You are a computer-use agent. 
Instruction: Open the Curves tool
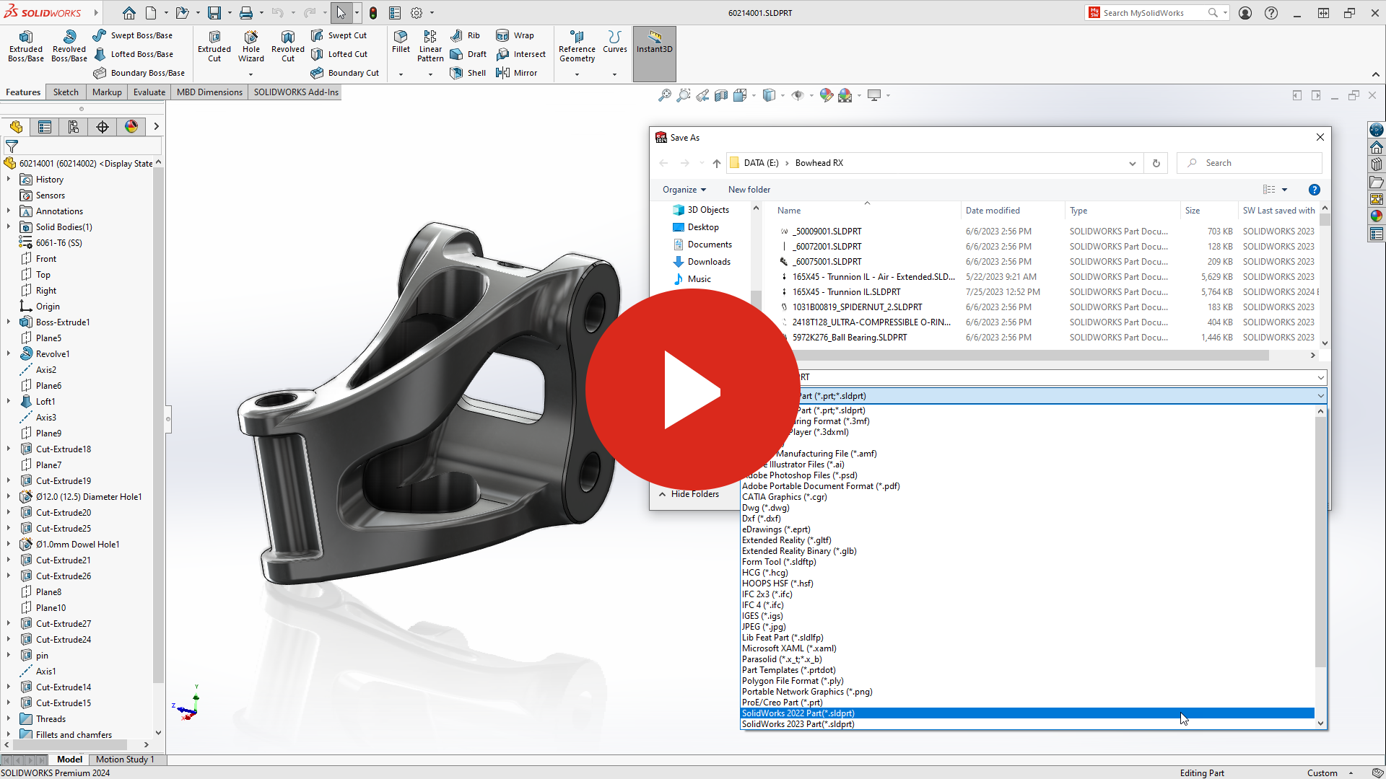point(615,42)
